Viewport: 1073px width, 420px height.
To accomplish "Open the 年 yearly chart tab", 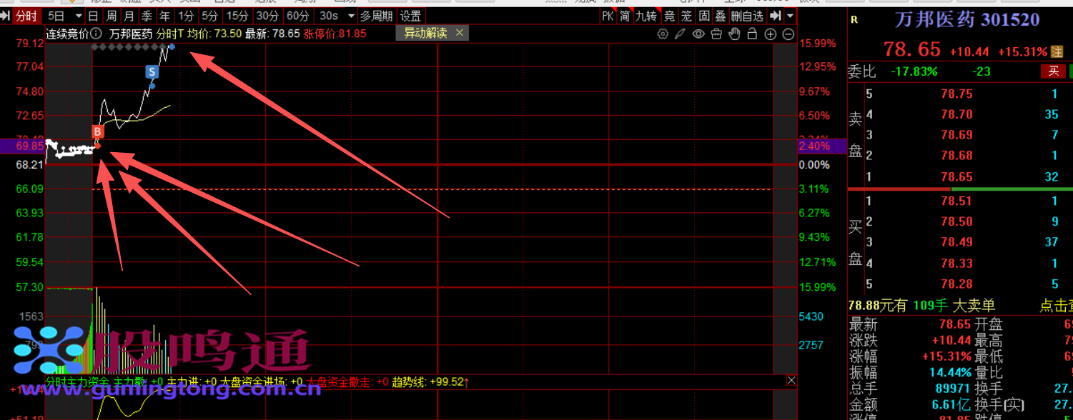I will pyautogui.click(x=164, y=16).
